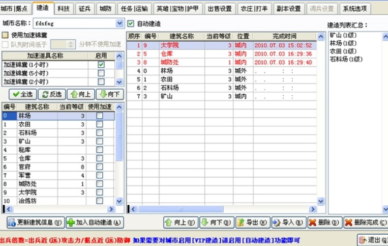Check 加速锦囊 (2小时) enable box
The image size is (388, 246).
click(x=101, y=81)
